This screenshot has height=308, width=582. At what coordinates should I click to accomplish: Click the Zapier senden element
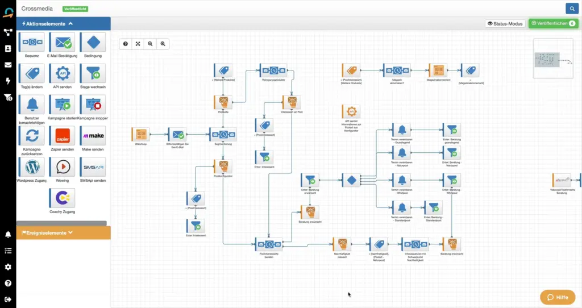(x=62, y=136)
